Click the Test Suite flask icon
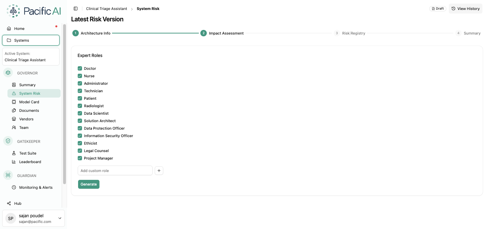Viewport: 487px width, 229px height. pyautogui.click(x=14, y=153)
